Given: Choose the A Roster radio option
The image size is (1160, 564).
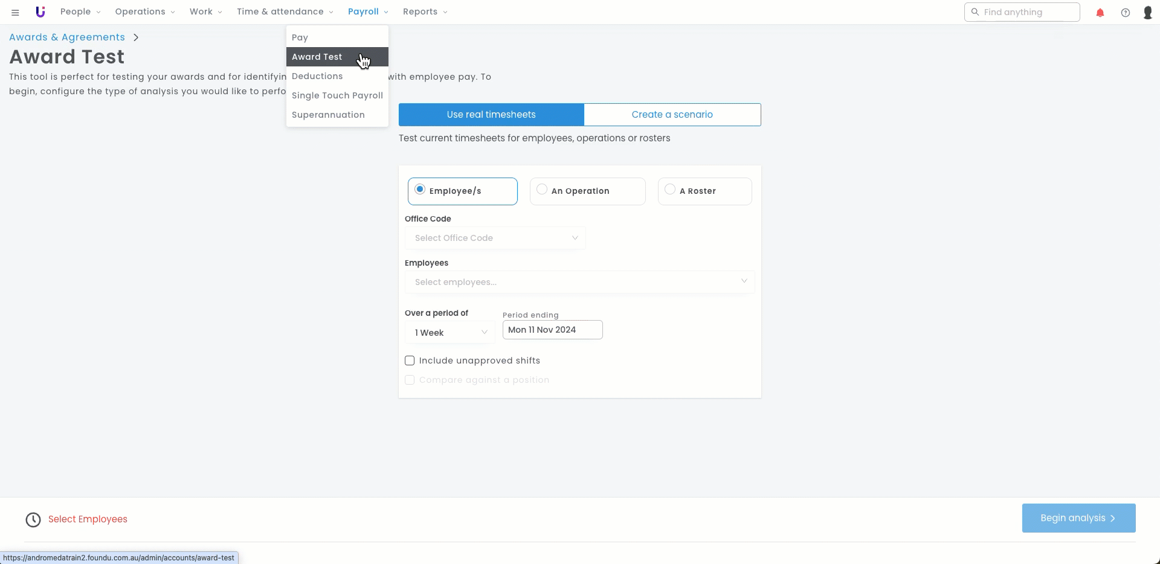Looking at the screenshot, I should pyautogui.click(x=669, y=190).
